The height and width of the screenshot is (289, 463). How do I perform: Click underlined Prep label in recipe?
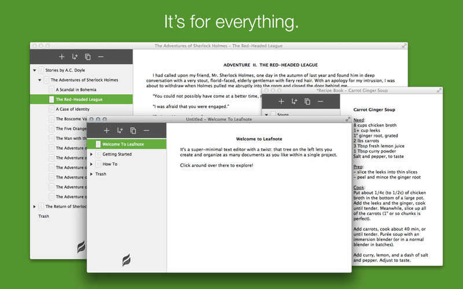coord(358,166)
